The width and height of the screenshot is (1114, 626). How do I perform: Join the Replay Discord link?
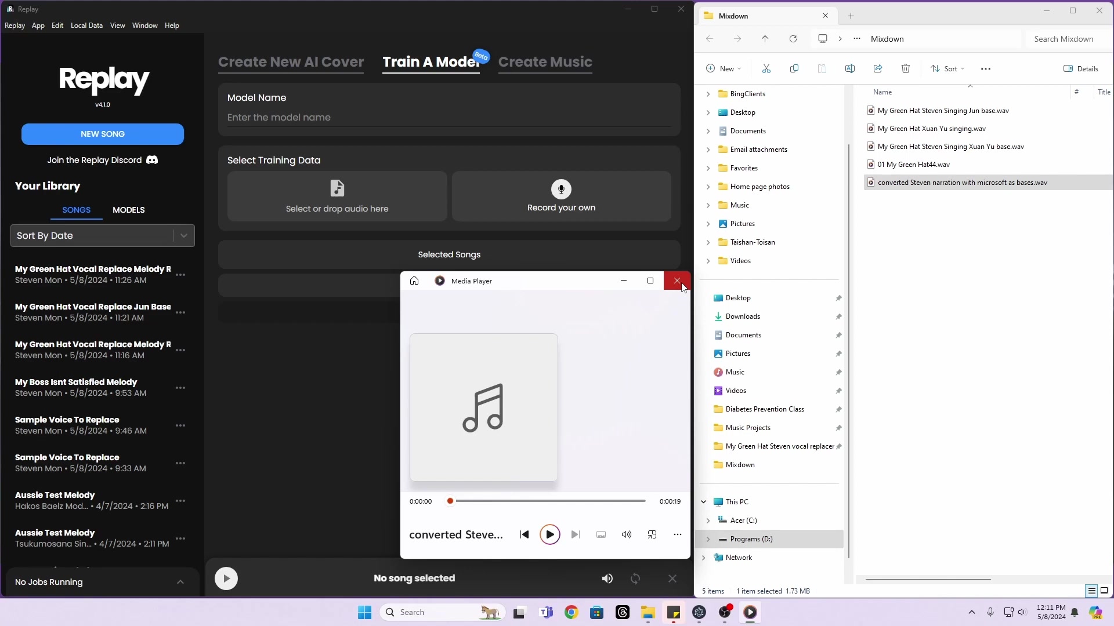(x=103, y=160)
